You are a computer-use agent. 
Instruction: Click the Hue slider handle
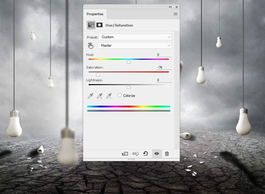[x=129, y=62]
